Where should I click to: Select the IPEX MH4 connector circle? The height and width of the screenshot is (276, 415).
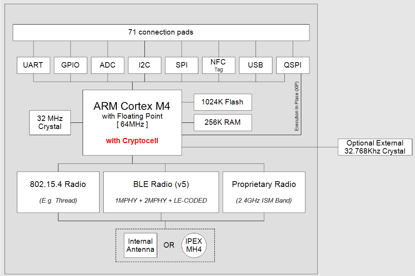(194, 245)
